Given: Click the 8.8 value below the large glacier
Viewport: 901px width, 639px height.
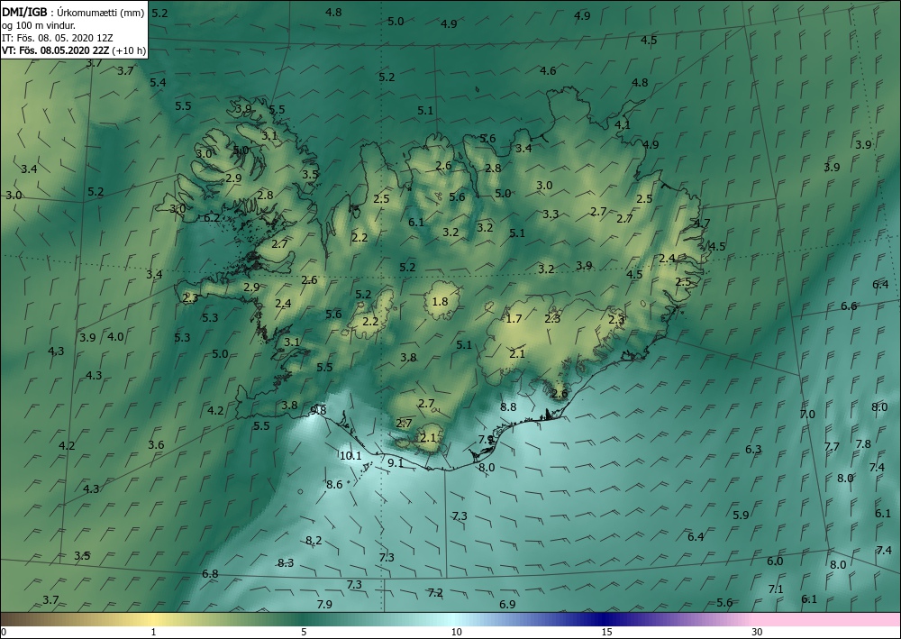Looking at the screenshot, I should click(508, 406).
